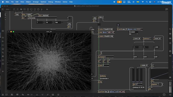This screenshot has width=173, height=97.
Task: Open the format palette paint bucket icon
Action: tap(47, 9)
